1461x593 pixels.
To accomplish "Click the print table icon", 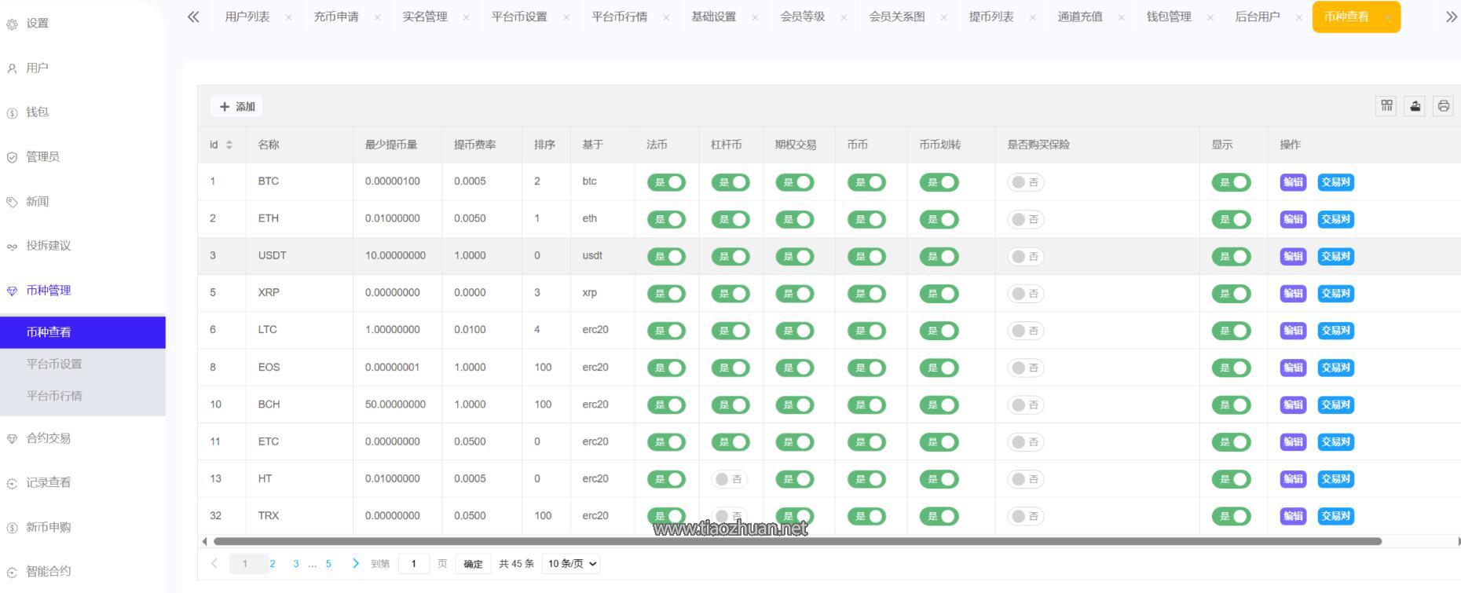I will 1444,106.
